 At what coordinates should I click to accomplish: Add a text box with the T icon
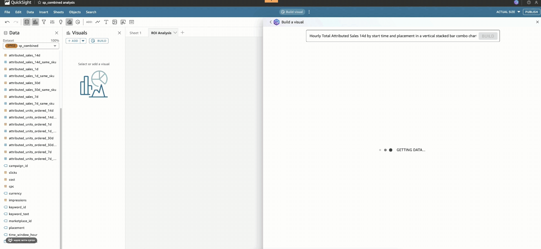106,22
